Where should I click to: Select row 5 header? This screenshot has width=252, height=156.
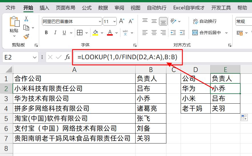pos(6,118)
